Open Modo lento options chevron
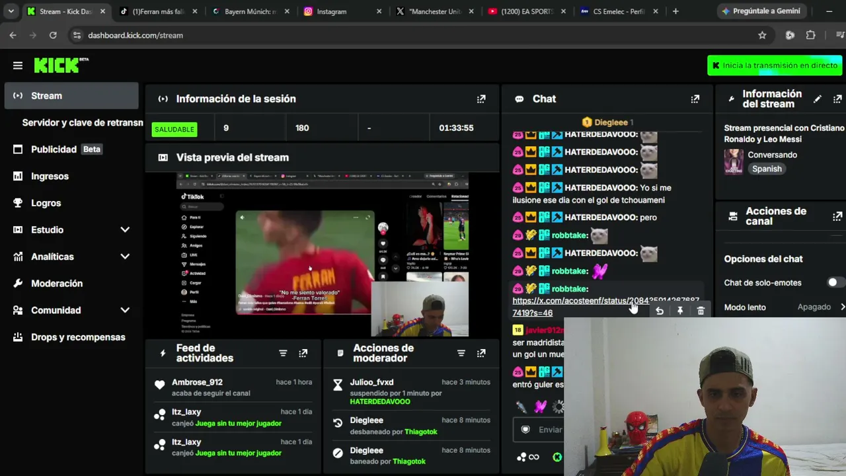The width and height of the screenshot is (846, 476). pos(842,307)
